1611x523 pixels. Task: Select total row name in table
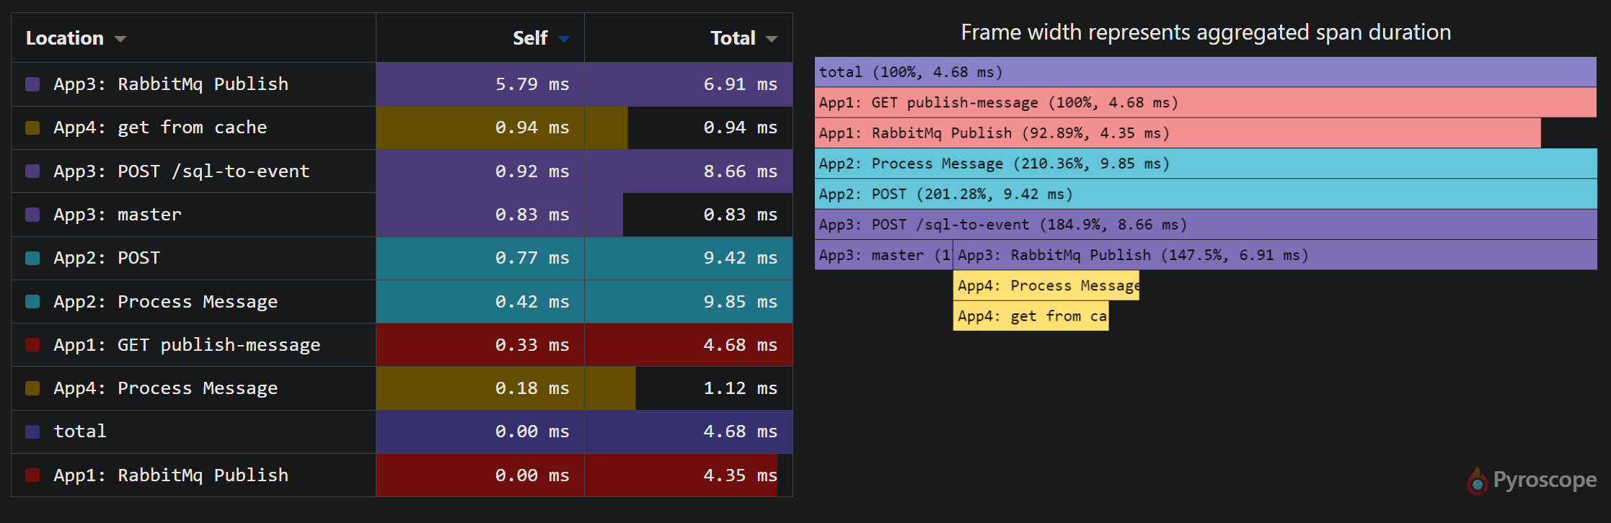click(80, 432)
